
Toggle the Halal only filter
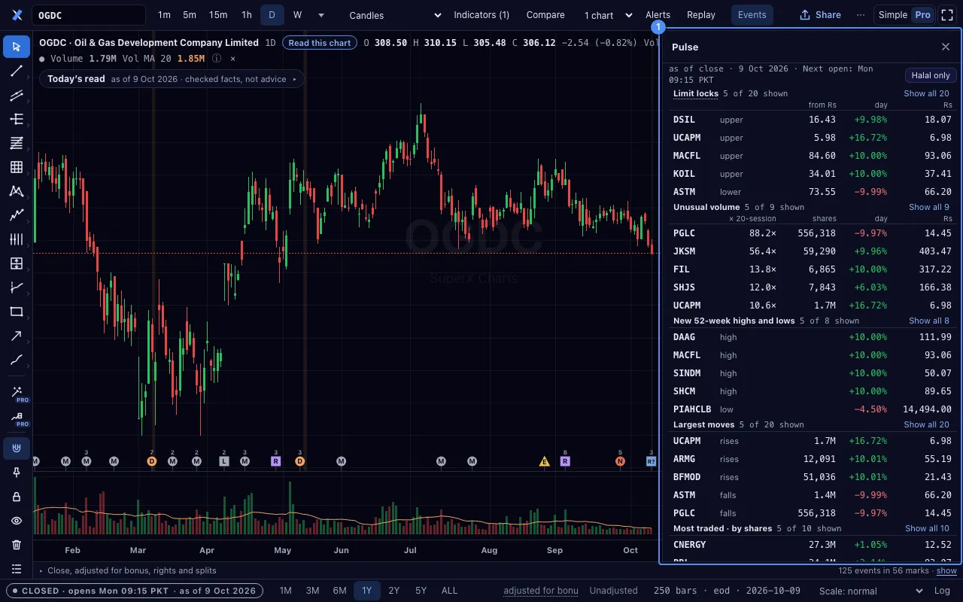[x=931, y=75]
